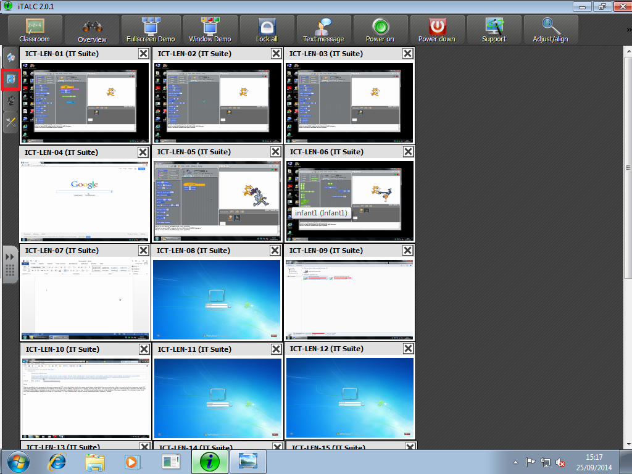Screen dimensions: 632x474
Task: Open the picture viewer taskbar button
Action: (x=248, y=462)
